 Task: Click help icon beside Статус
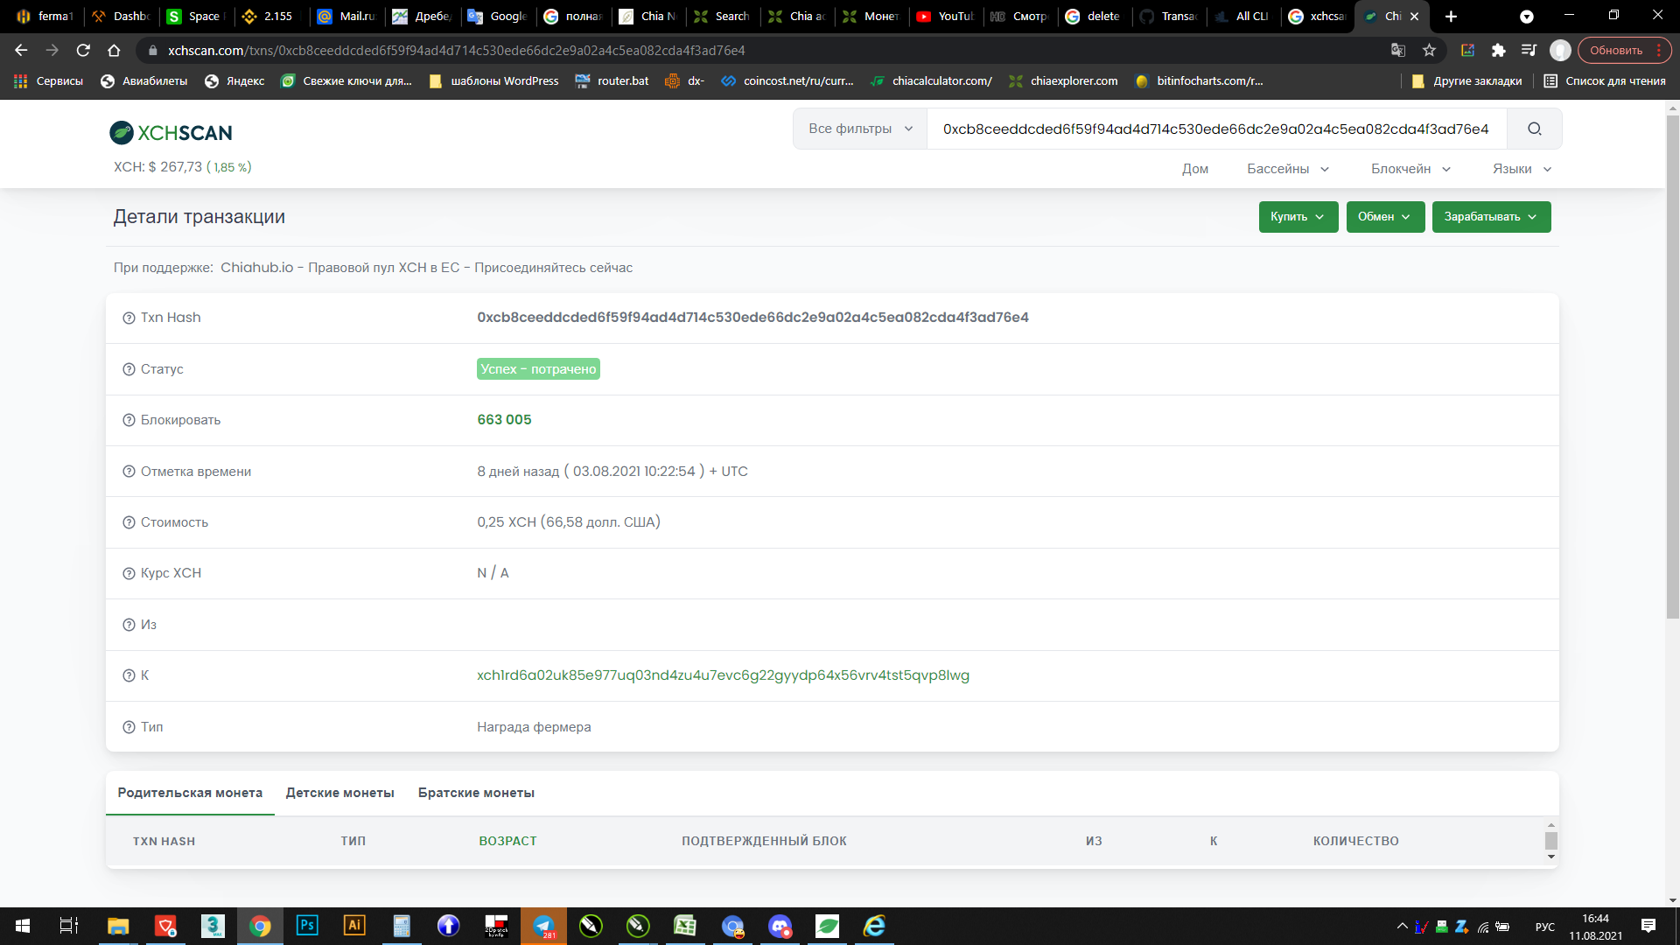tap(129, 369)
